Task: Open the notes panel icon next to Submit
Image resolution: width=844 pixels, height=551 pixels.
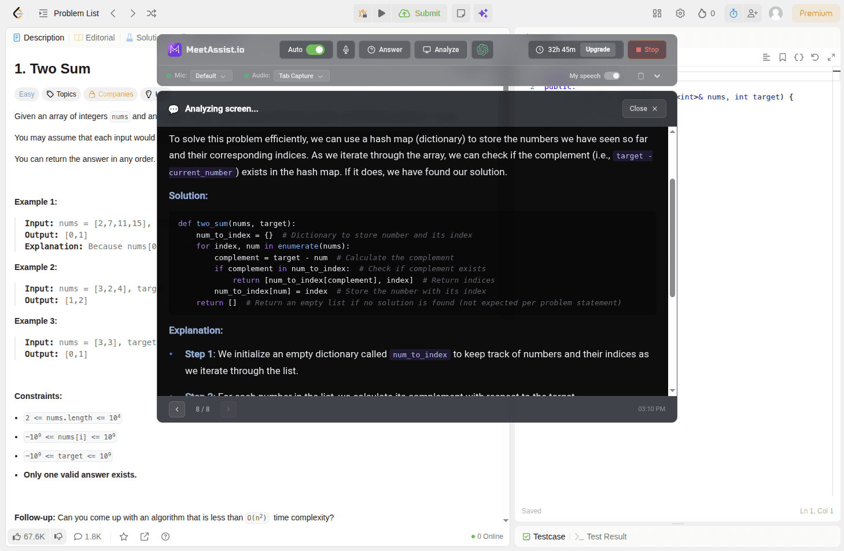Action: pyautogui.click(x=460, y=13)
